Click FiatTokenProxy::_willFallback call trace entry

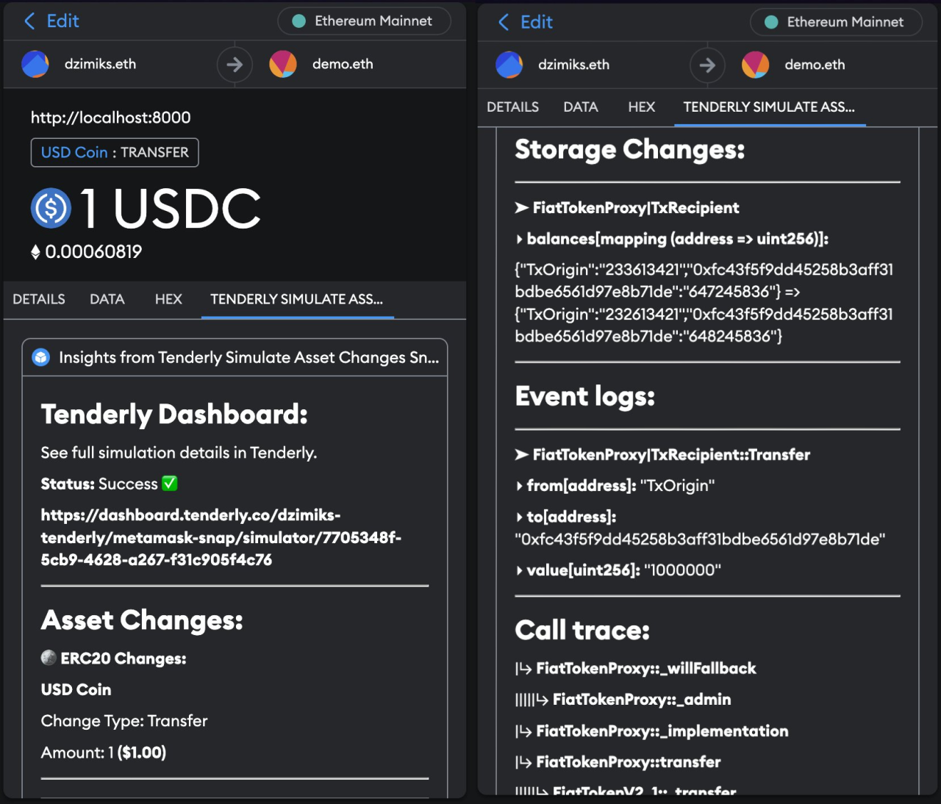pyautogui.click(x=636, y=669)
